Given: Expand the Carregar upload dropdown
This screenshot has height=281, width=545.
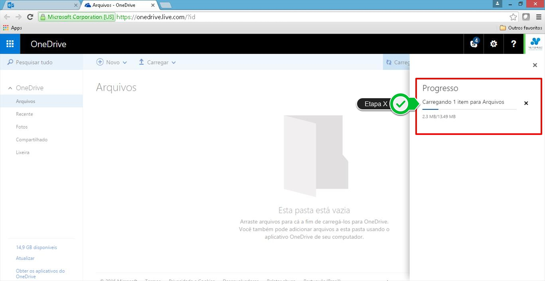Looking at the screenshot, I should coord(157,62).
